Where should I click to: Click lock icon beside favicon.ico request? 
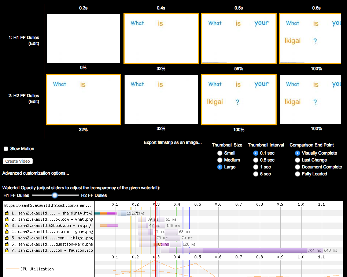pyautogui.click(x=7, y=250)
